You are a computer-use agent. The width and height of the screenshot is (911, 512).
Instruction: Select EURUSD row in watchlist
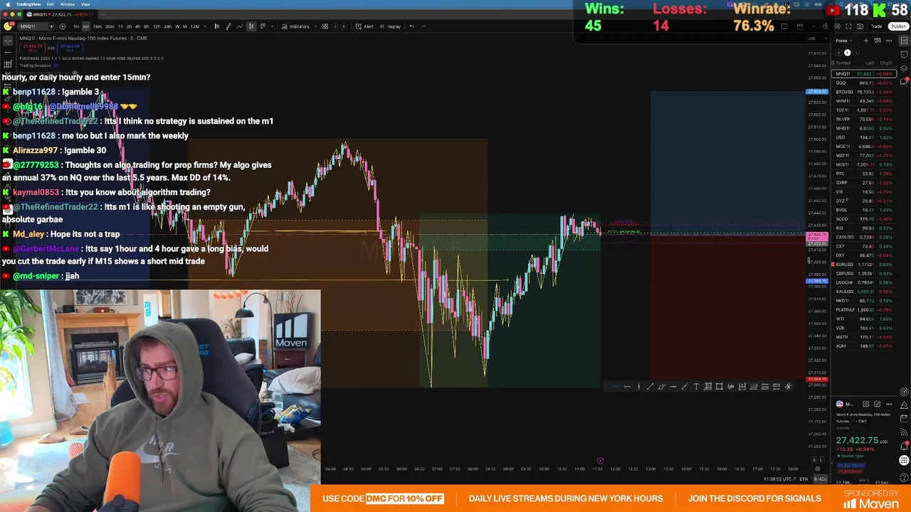click(863, 265)
